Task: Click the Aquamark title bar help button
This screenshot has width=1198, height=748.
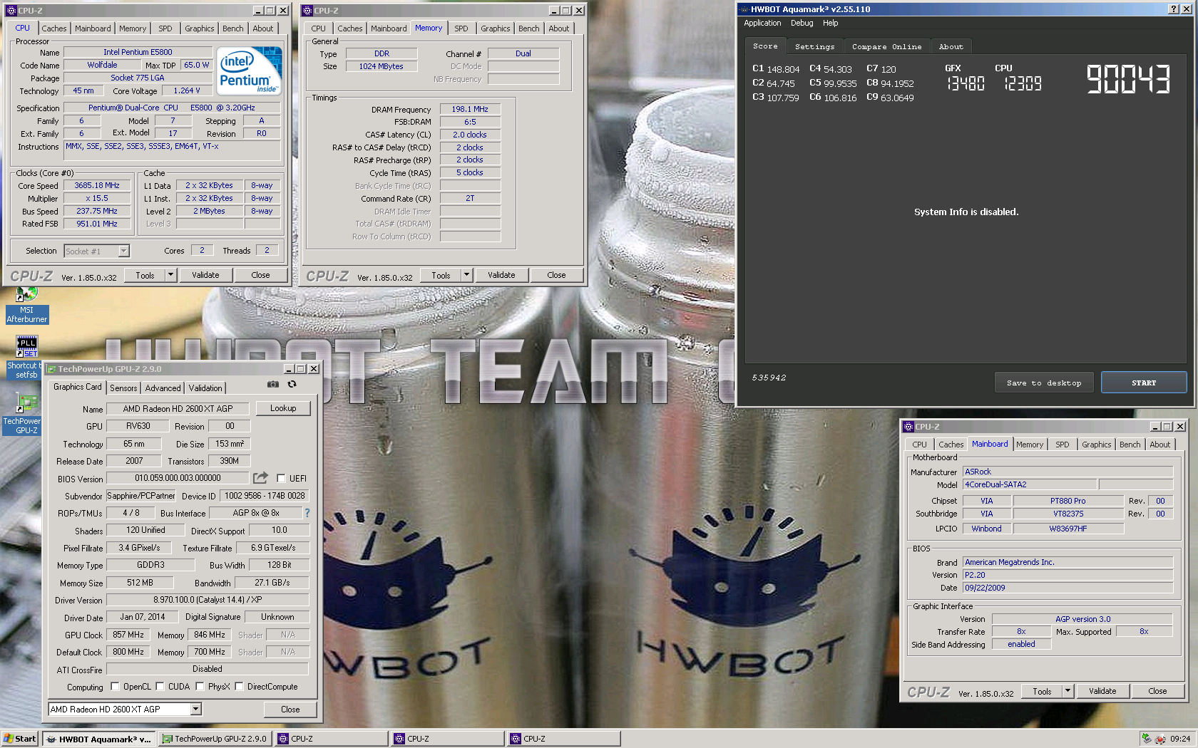Action: (1174, 9)
